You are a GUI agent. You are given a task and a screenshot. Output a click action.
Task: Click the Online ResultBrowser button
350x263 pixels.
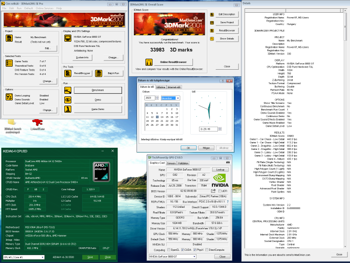pos(173,62)
